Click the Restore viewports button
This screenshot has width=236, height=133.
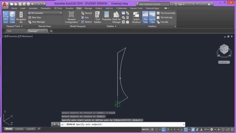pyautogui.click(x=87, y=22)
